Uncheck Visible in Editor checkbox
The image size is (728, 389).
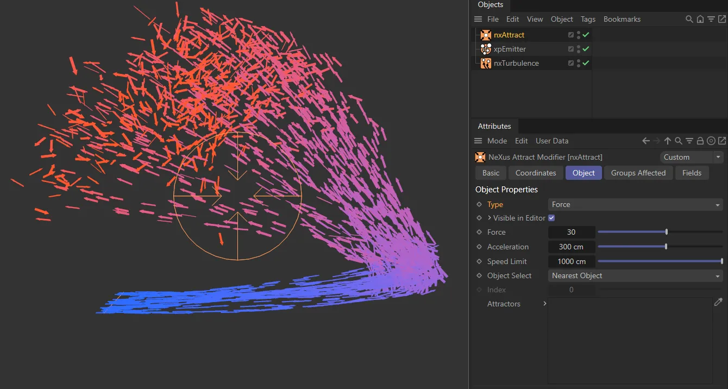click(551, 218)
